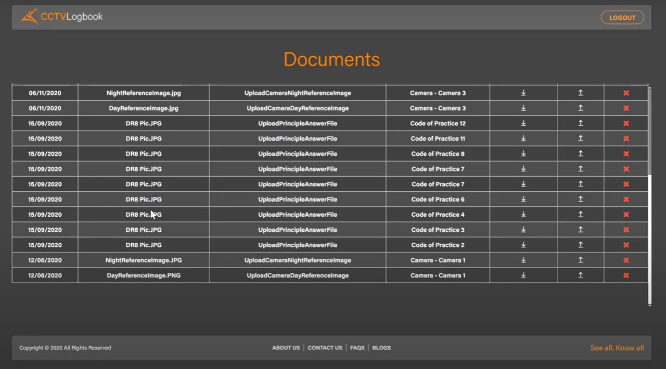
Task: Click DR8 Pic.JPG in Code of Practice 3 row
Action: (144, 230)
